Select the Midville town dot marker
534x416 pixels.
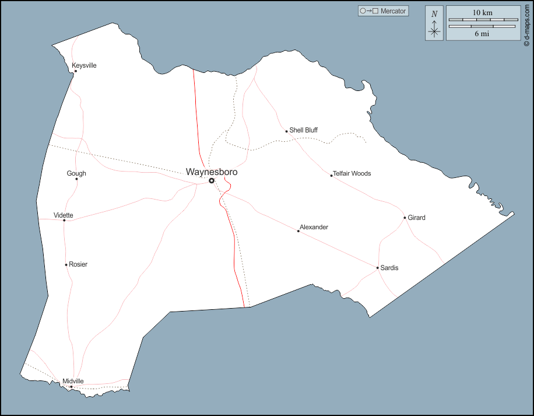[71, 387]
